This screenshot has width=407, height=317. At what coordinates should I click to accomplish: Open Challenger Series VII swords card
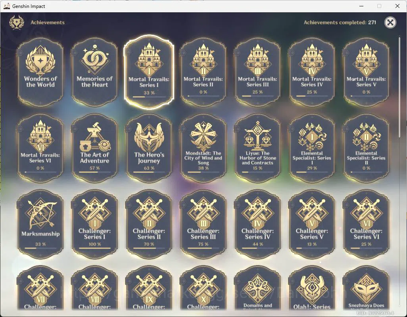click(x=40, y=288)
